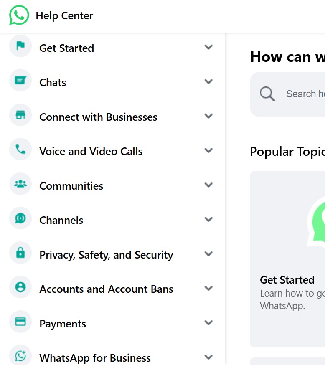Click the search magnifier icon
Screen dimensions: 325x365
point(267,94)
